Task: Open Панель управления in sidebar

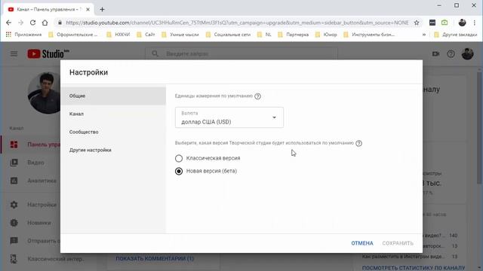Action: click(x=31, y=145)
